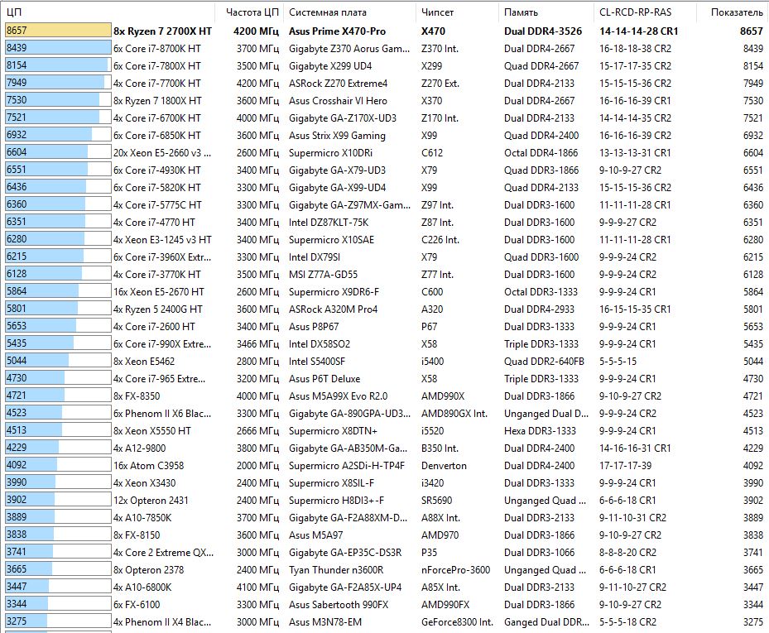Click the Intel DX58SO2 cell
Image resolution: width=769 pixels, height=633 pixels.
(320, 344)
